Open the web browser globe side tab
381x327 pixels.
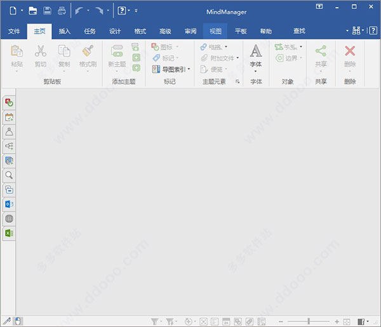coord(10,218)
